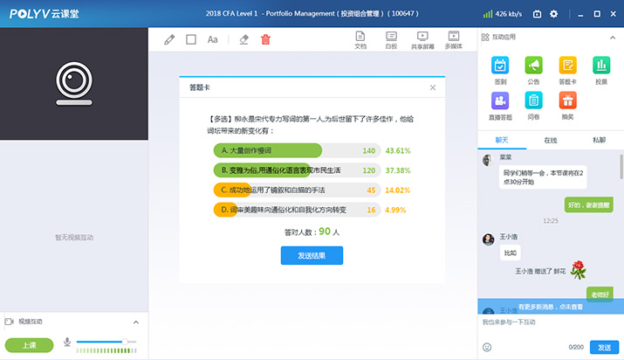Select the rectangle shape tool

click(191, 39)
